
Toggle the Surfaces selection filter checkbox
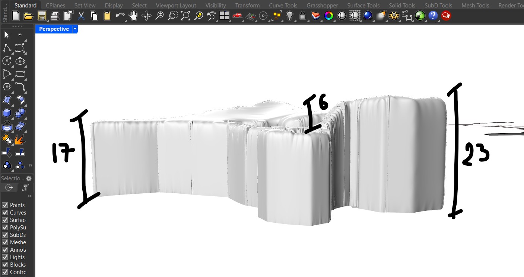tap(5, 220)
